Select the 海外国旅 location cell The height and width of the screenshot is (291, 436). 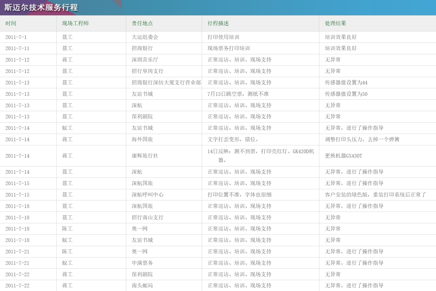click(142, 139)
